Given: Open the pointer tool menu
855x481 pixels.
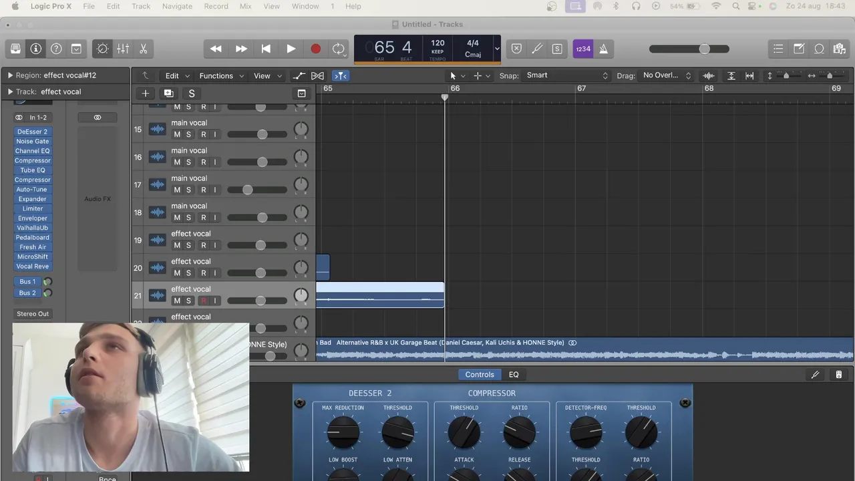Looking at the screenshot, I should pyautogui.click(x=457, y=75).
